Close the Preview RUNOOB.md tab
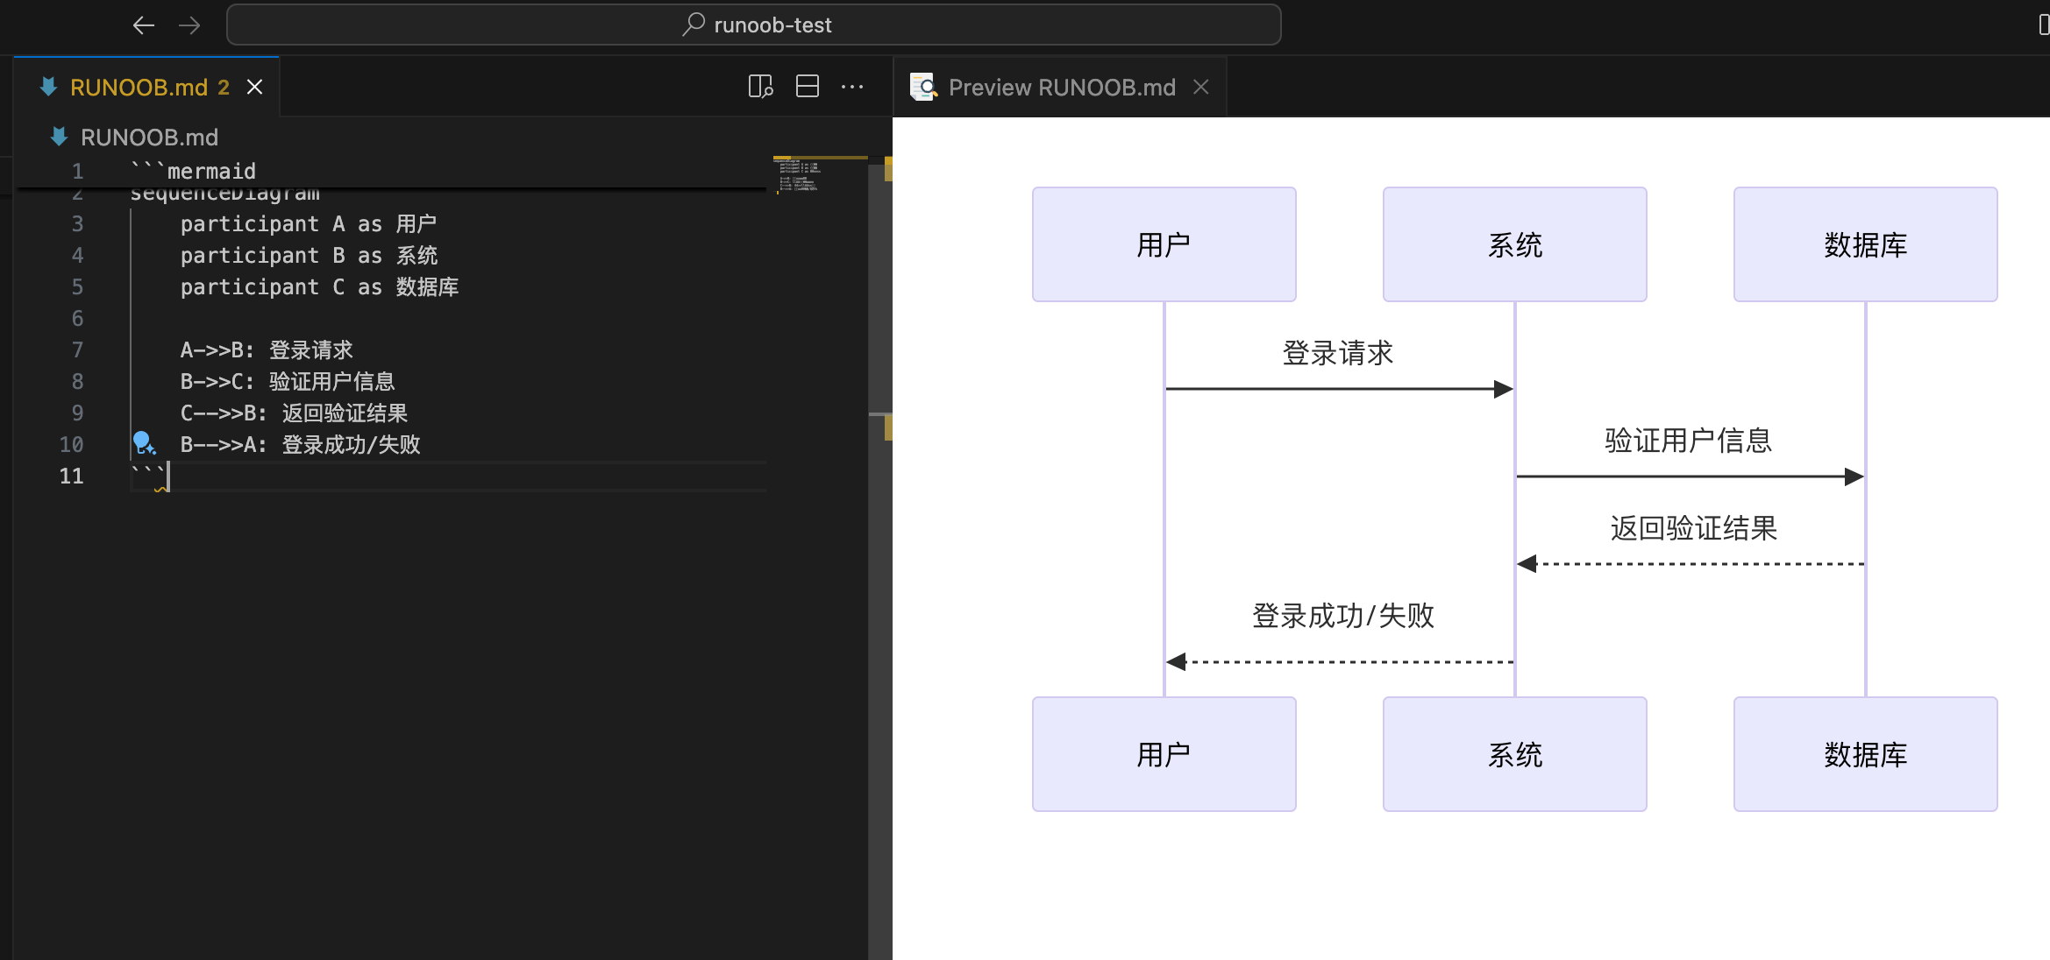The height and width of the screenshot is (960, 2050). [x=1201, y=87]
